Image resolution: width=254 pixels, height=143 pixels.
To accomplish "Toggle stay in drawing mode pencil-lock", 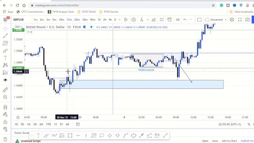I will 5,114.
